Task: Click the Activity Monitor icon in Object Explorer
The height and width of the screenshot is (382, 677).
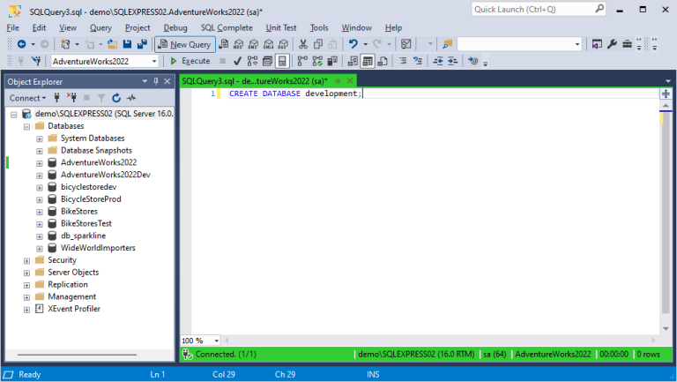Action: pyautogui.click(x=131, y=98)
